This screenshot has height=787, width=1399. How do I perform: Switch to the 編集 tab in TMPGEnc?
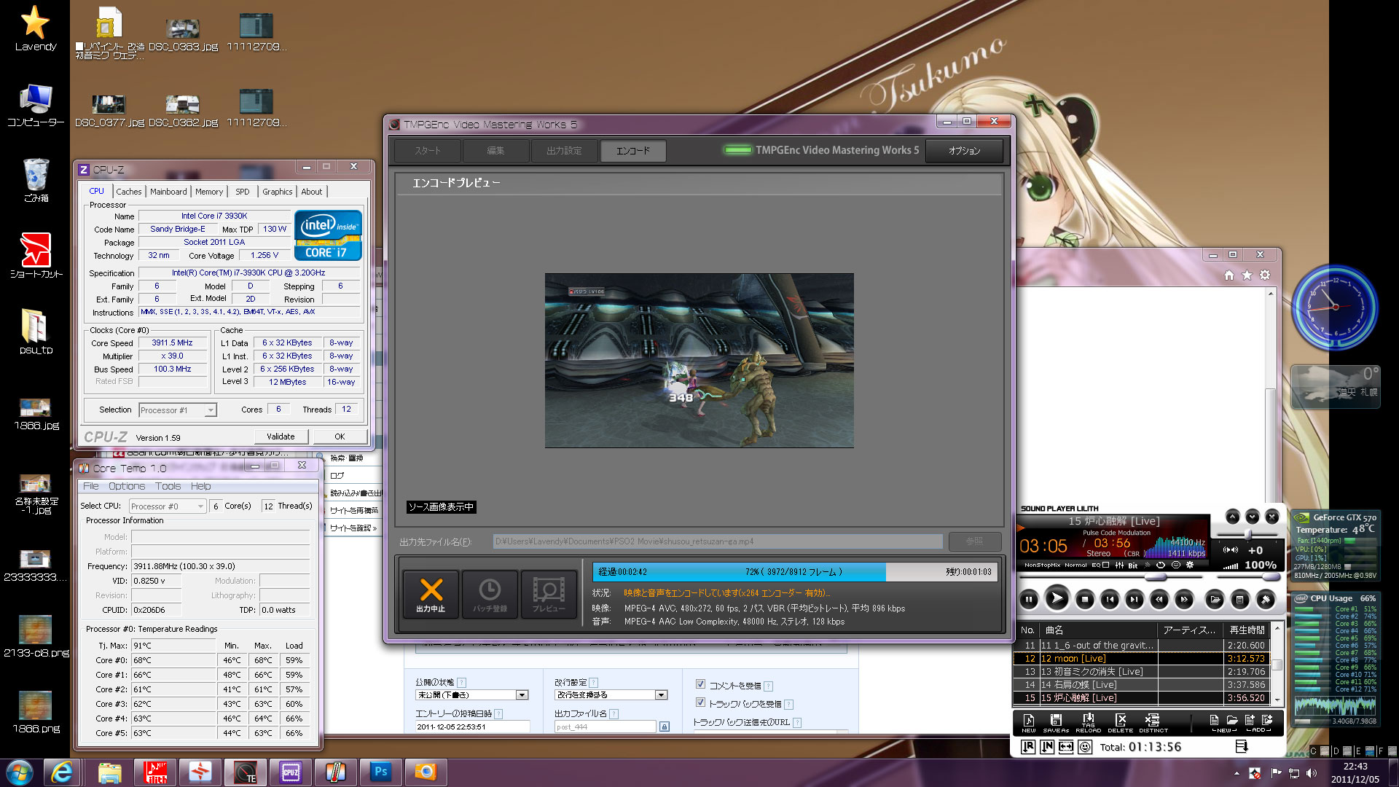click(495, 151)
